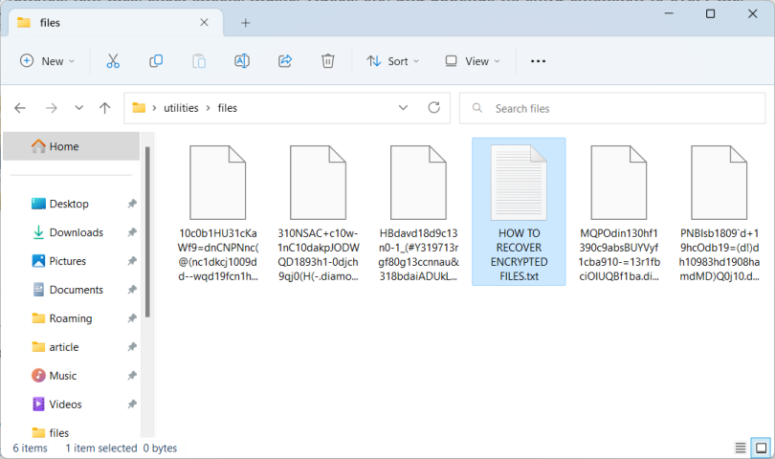Image resolution: width=775 pixels, height=459 pixels.
Task: Click the Cut scissors icon
Action: pos(113,61)
